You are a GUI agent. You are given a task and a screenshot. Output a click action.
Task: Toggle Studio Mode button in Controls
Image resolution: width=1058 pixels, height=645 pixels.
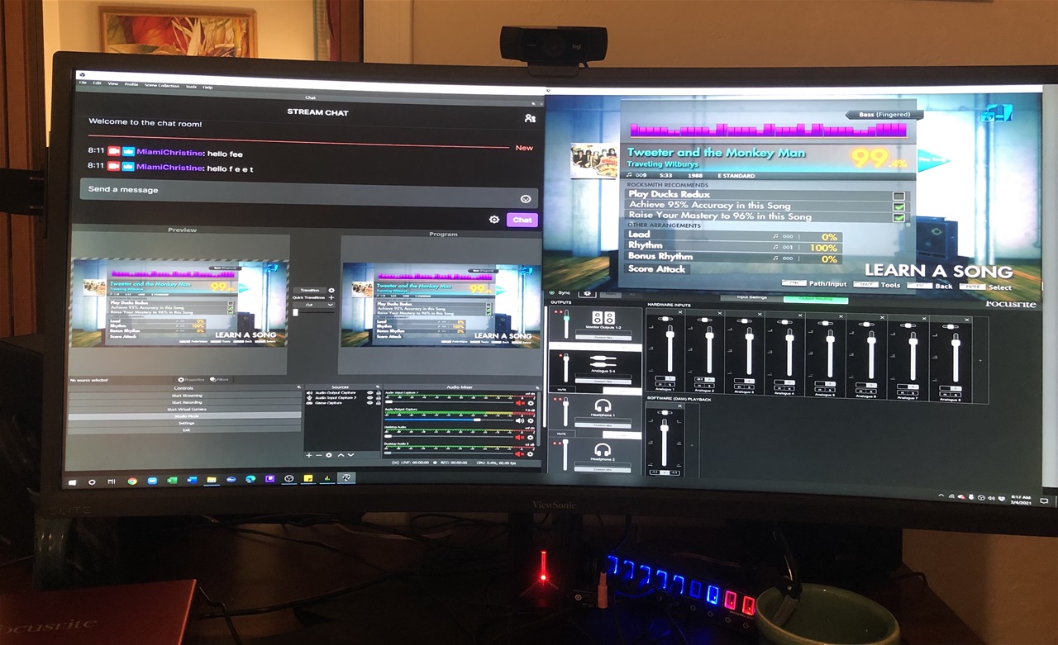pyautogui.click(x=185, y=416)
